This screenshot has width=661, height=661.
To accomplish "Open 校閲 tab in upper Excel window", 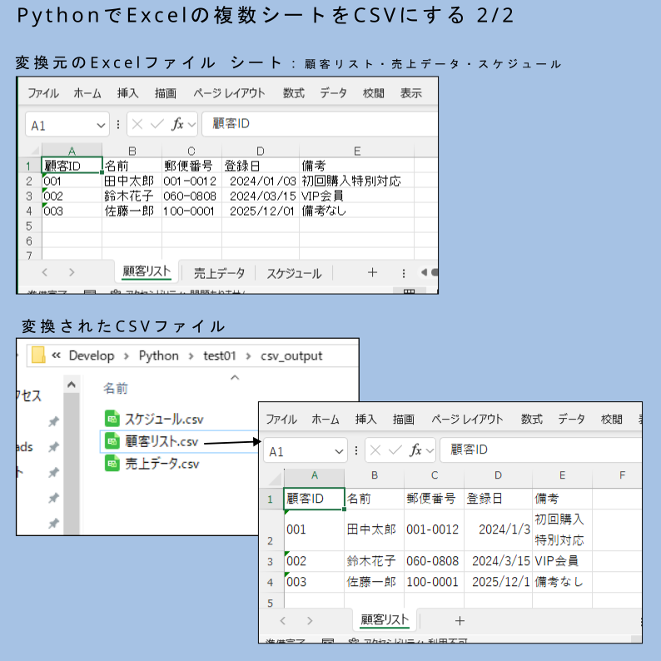I will pyautogui.click(x=374, y=93).
